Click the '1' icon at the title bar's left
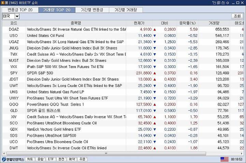 point(2,3)
